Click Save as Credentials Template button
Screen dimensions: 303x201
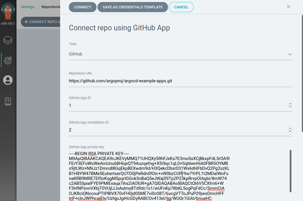point(132,7)
